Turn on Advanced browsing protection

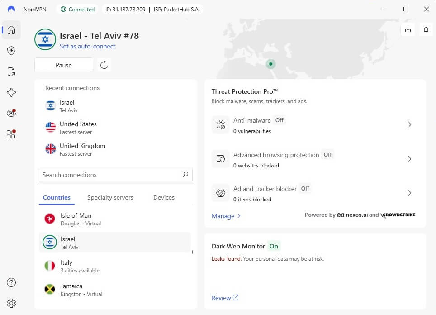[x=327, y=155]
